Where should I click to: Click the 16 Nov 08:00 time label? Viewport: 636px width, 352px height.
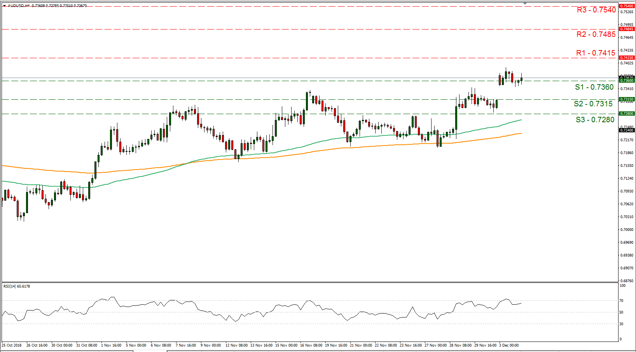[x=311, y=345]
